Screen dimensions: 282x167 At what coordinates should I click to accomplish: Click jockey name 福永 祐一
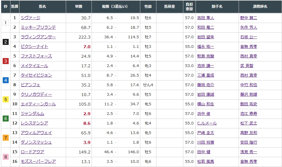206,47
